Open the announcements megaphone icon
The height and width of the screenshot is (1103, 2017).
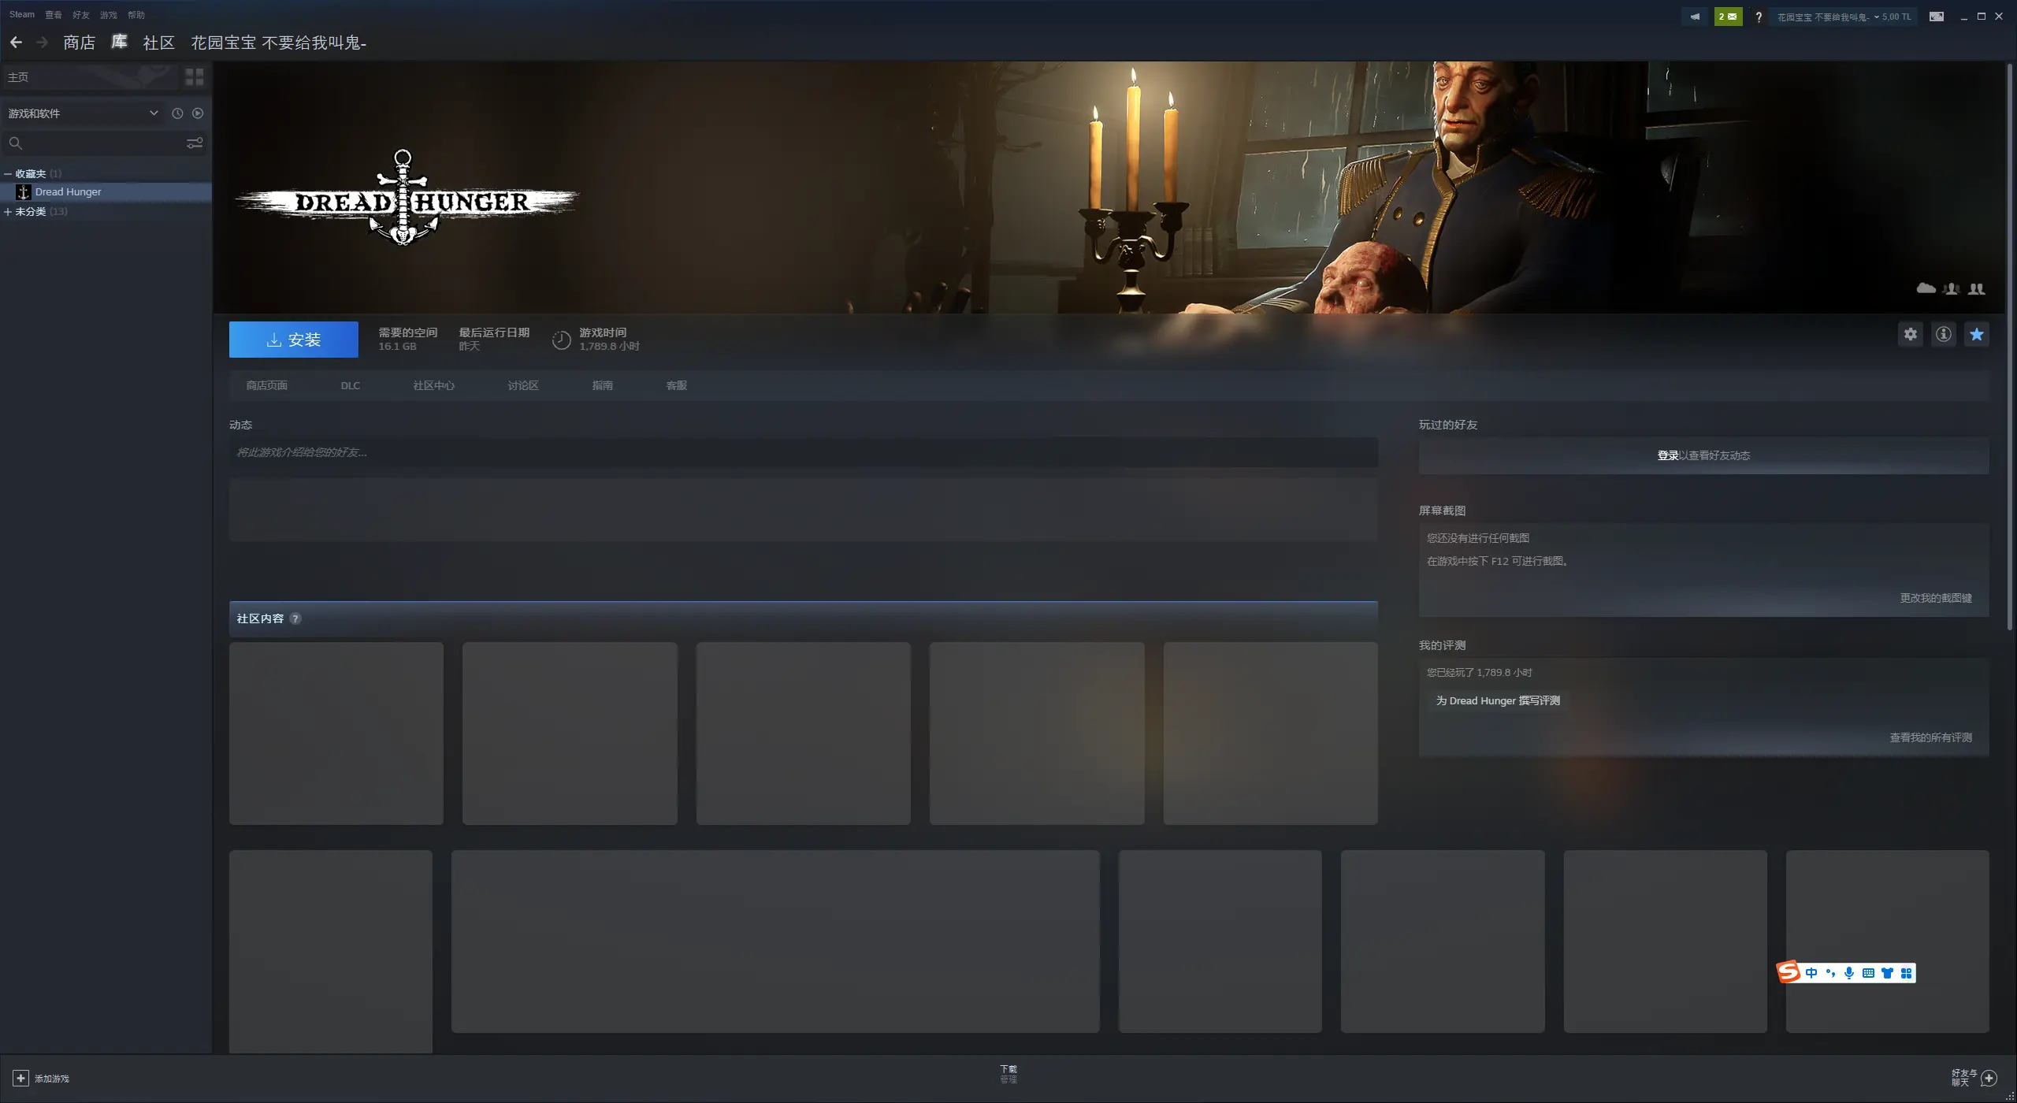point(1695,17)
